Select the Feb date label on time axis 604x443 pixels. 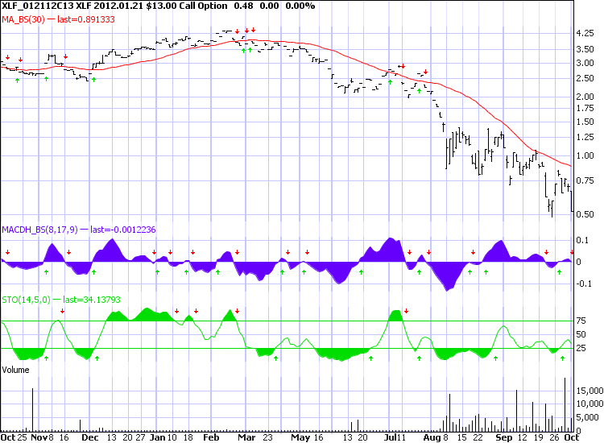click(211, 437)
